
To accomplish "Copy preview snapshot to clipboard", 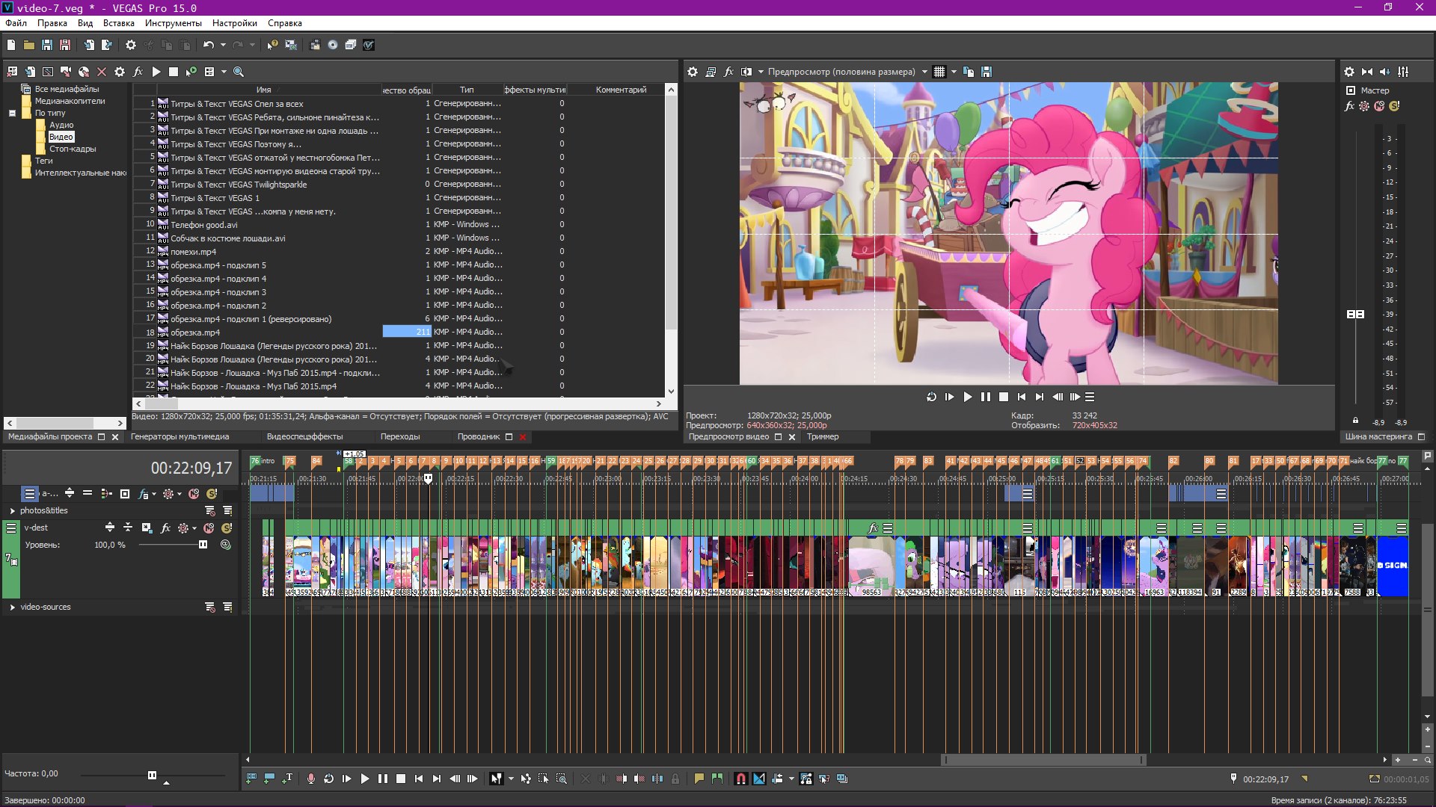I will [x=969, y=72].
